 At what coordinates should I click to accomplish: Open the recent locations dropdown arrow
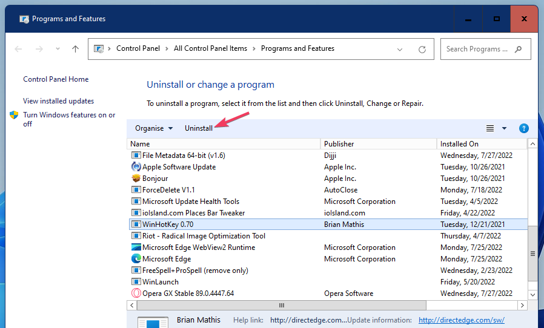pos(58,49)
